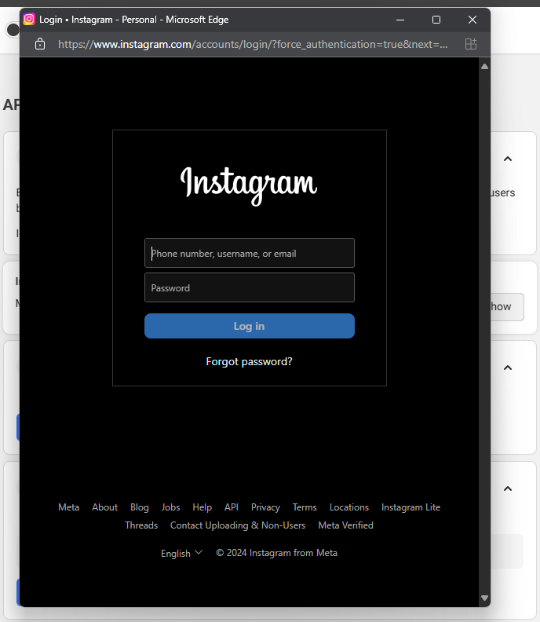Collapse the top background panel chevron
Viewport: 540px width, 622px height.
(508, 159)
